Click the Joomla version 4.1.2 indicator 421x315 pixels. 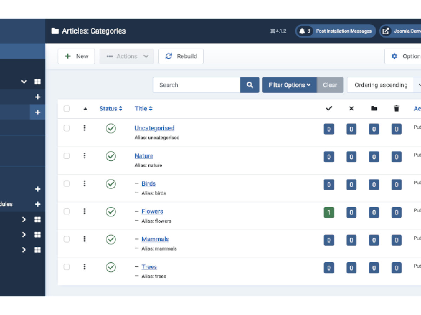(278, 31)
